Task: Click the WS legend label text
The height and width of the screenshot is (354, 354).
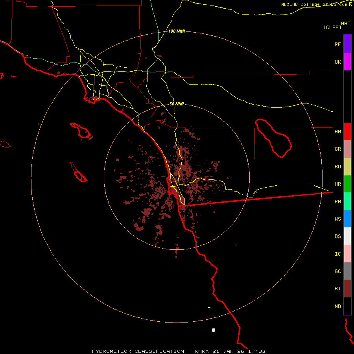Action: coord(337,219)
